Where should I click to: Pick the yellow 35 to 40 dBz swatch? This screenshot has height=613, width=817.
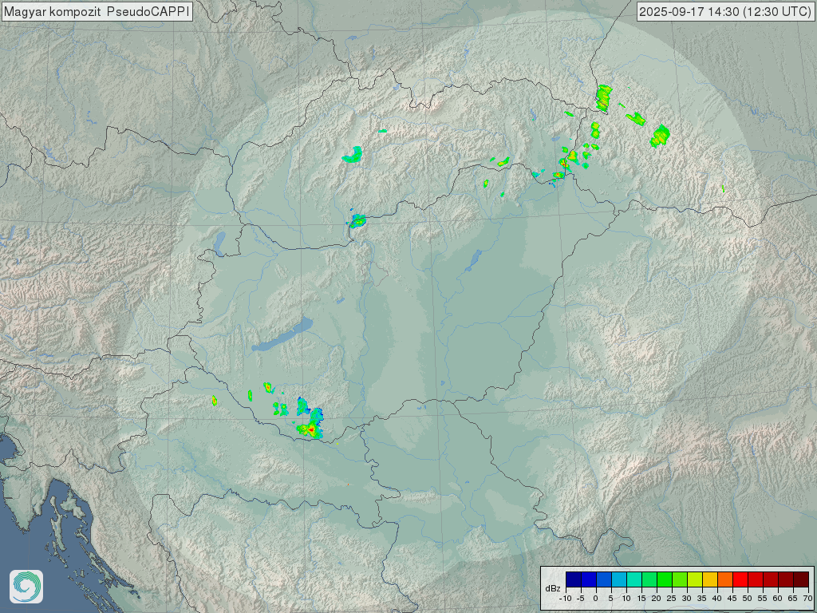710,579
